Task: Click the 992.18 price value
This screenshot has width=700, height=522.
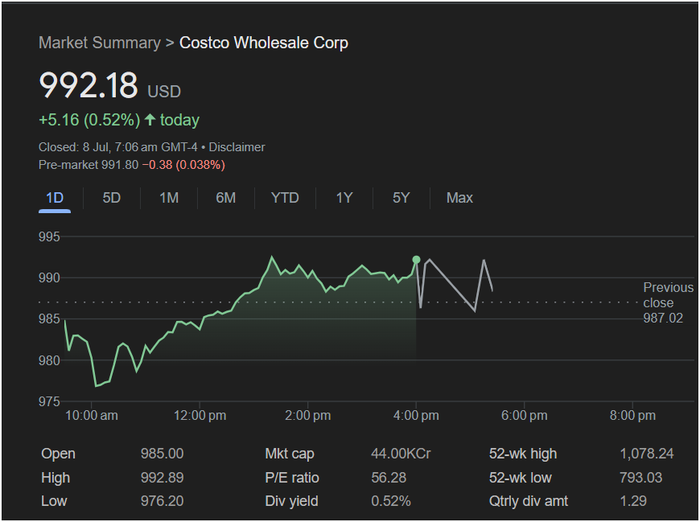Action: tap(89, 84)
